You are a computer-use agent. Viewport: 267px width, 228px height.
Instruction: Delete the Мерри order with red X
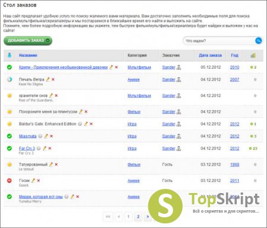[x=78, y=197]
